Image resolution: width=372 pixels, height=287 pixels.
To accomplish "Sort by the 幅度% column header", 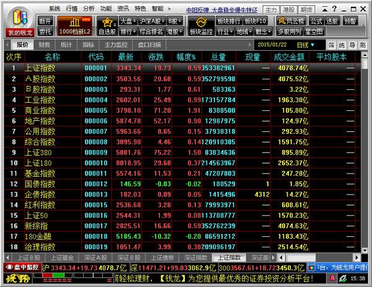I will tap(186, 57).
